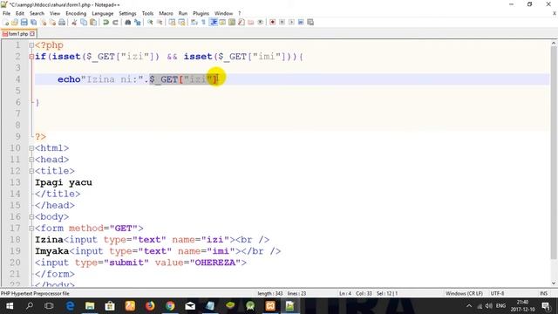558x314 pixels.
Task: Collapse the <form> fold marker on line 17
Action: click(x=31, y=229)
